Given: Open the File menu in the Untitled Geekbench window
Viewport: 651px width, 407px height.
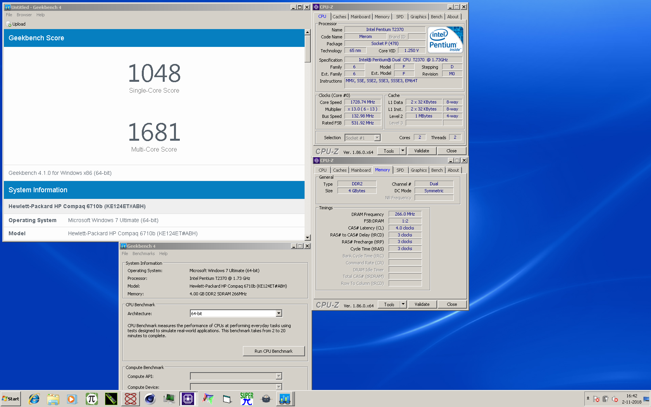Looking at the screenshot, I should tap(9, 15).
